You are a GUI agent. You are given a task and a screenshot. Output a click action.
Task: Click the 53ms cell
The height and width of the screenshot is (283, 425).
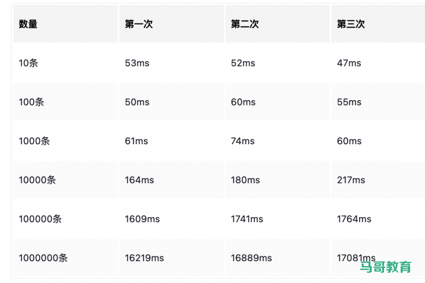pos(137,63)
